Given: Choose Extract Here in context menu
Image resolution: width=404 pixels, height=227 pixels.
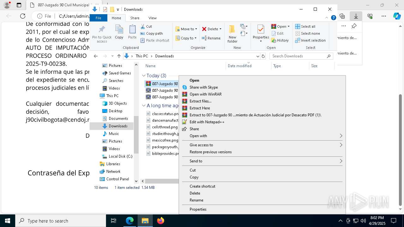Looking at the screenshot, I should 262,108.
